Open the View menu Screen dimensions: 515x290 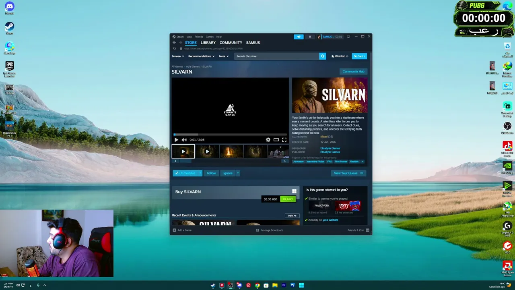click(x=189, y=37)
